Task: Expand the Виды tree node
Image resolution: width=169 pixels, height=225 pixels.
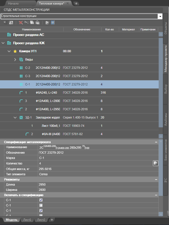Action: (x=15, y=60)
